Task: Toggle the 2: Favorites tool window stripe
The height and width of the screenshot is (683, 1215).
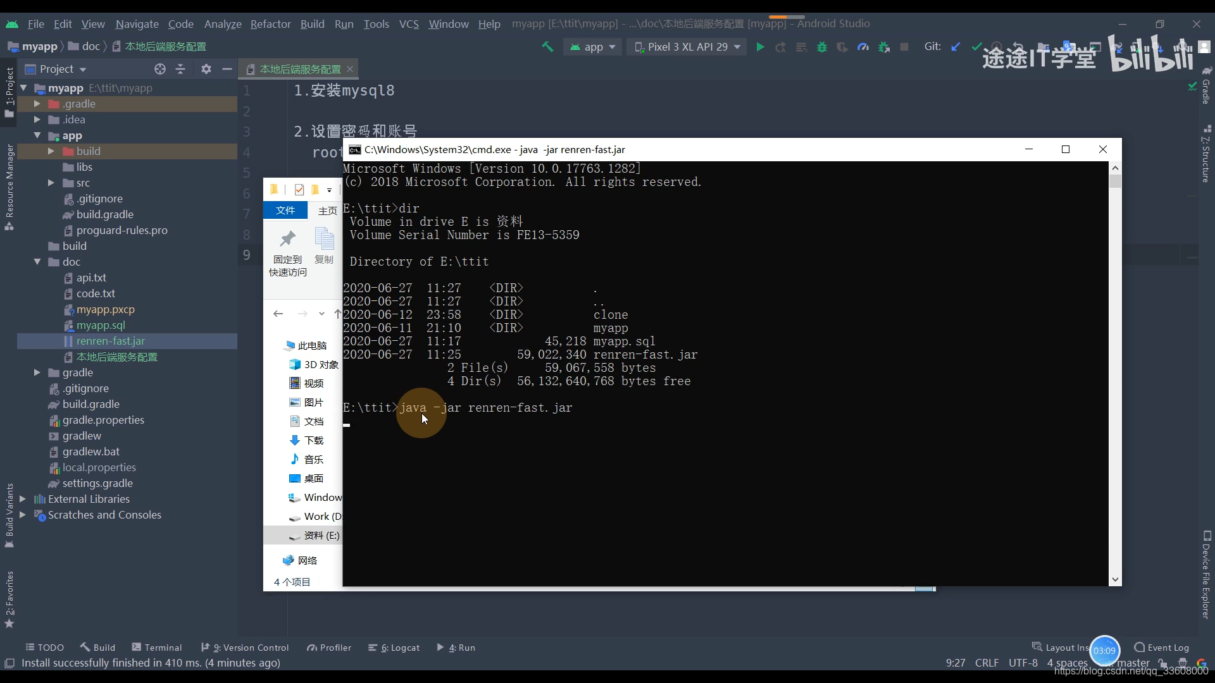Action: 9,600
